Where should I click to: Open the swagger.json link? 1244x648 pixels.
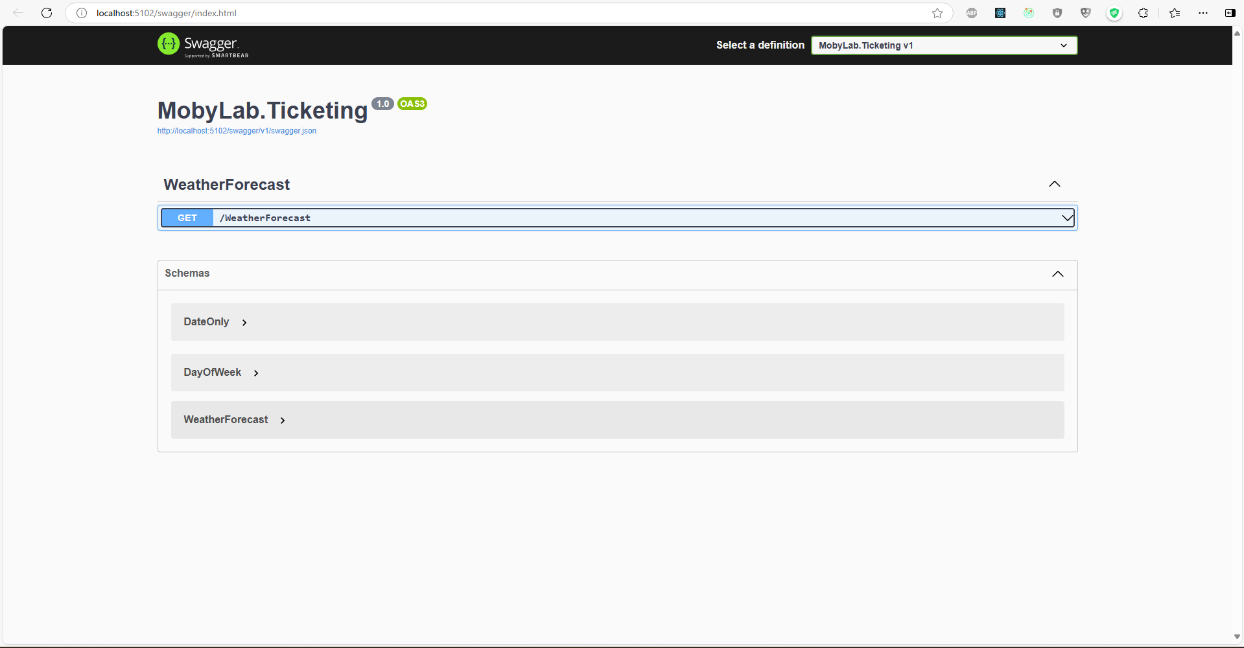pos(237,131)
